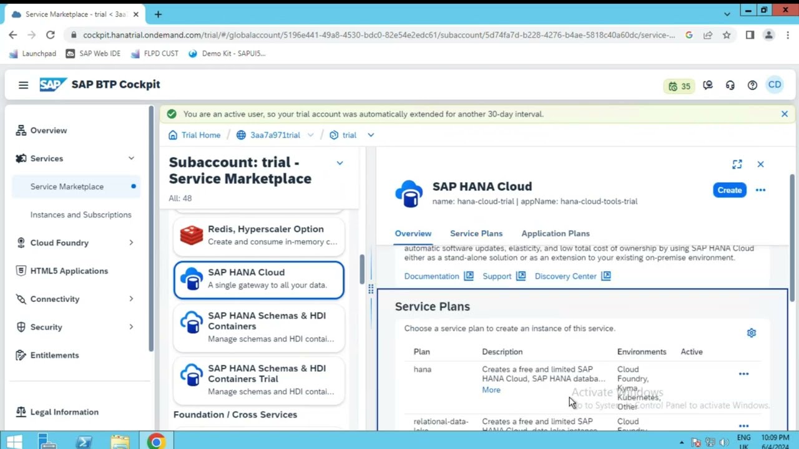The image size is (799, 449).
Task: Click the Redis, Hyperscaler Option tile icon
Action: coord(192,235)
